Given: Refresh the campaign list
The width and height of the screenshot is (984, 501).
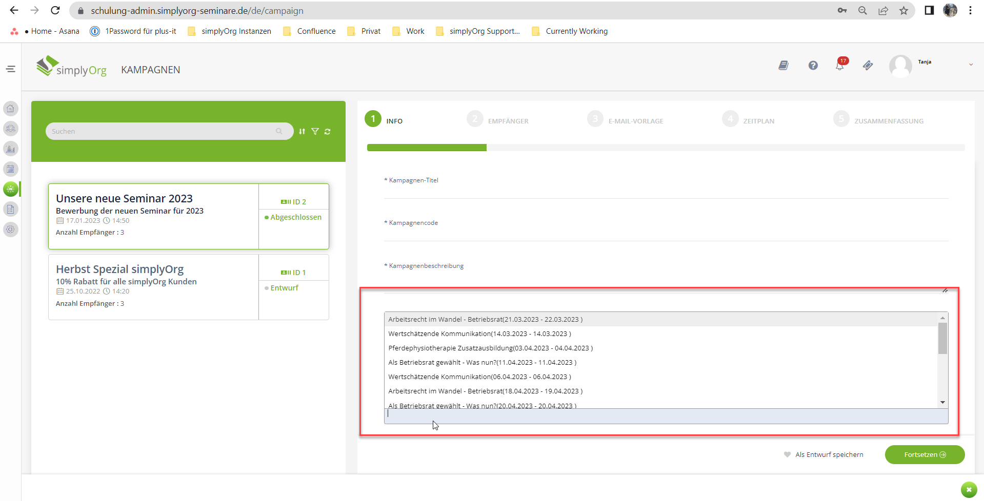Looking at the screenshot, I should point(328,132).
